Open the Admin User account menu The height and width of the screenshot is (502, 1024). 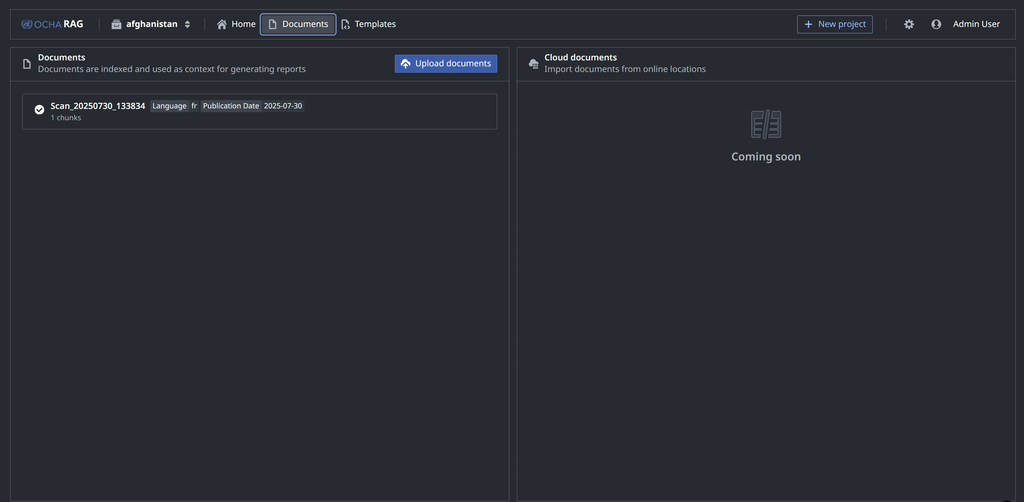pyautogui.click(x=976, y=24)
